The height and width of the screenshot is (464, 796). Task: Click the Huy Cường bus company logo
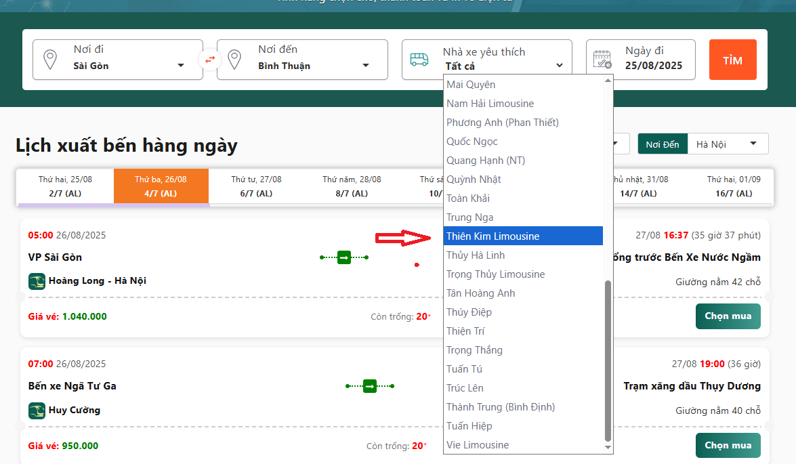tap(37, 410)
